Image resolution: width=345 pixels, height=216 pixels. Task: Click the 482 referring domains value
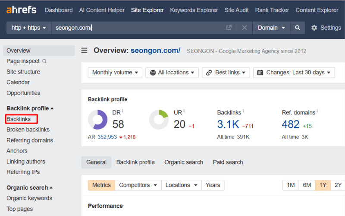tap(290, 124)
